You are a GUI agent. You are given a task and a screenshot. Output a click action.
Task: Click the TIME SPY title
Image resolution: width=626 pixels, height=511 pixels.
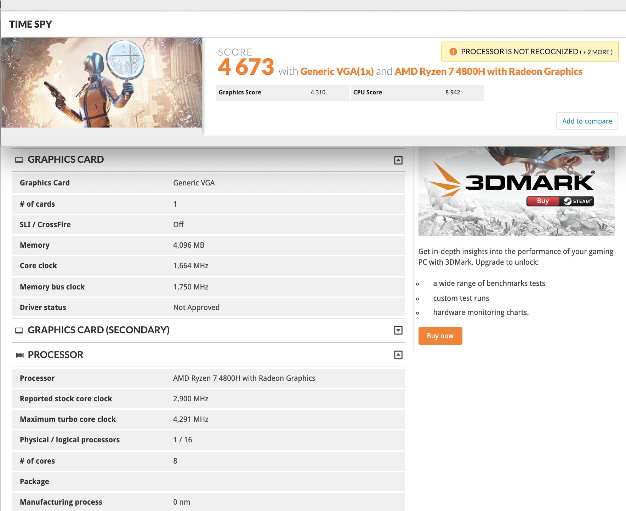coord(30,24)
